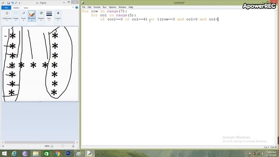
Task: Maximize the Paint window
Action: tap(69, 2)
